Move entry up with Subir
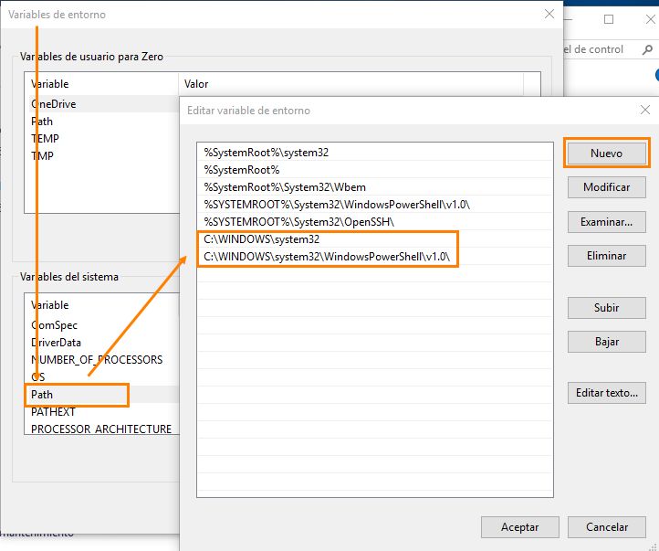 (606, 307)
